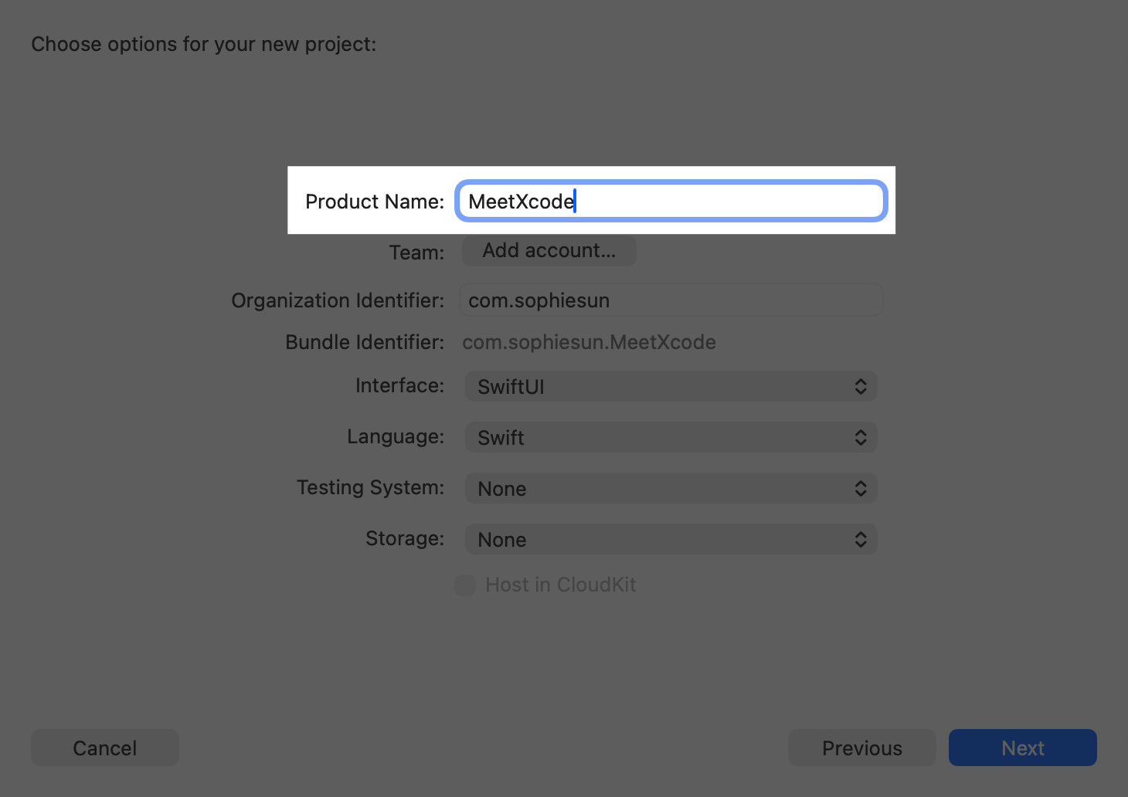Open the Add account… team button
The height and width of the screenshot is (797, 1128).
(549, 251)
